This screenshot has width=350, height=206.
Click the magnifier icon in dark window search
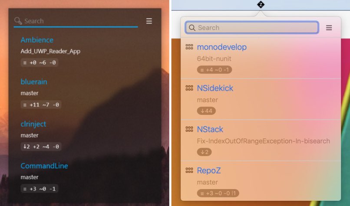coord(18,21)
